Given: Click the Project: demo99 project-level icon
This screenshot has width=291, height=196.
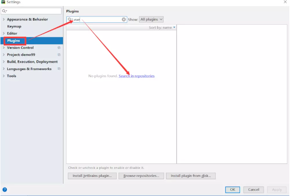Looking at the screenshot, I should tap(59, 55).
